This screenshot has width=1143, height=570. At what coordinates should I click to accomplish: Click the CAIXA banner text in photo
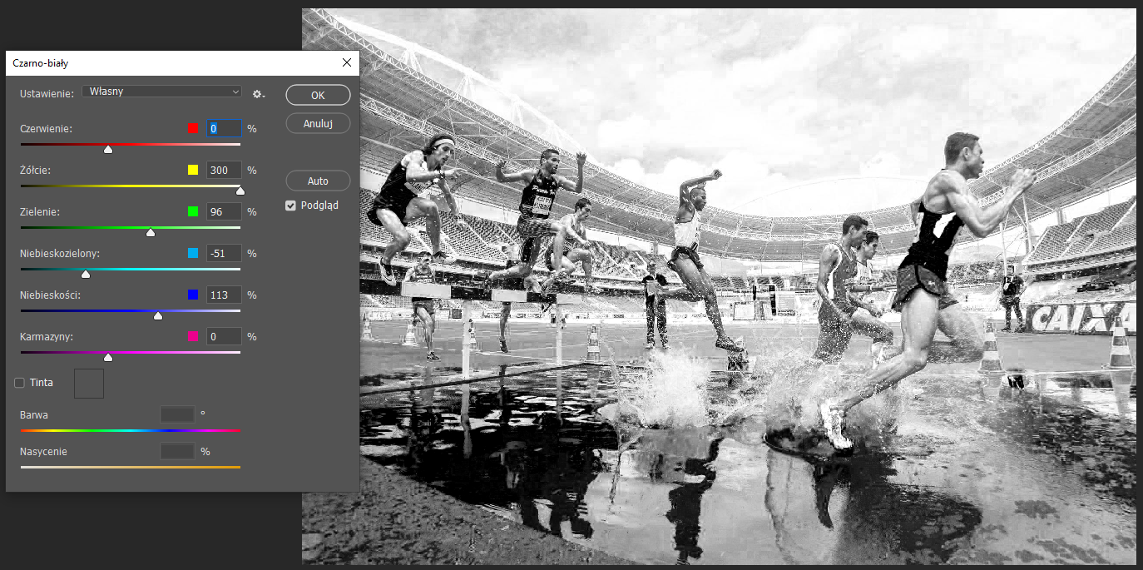1081,319
